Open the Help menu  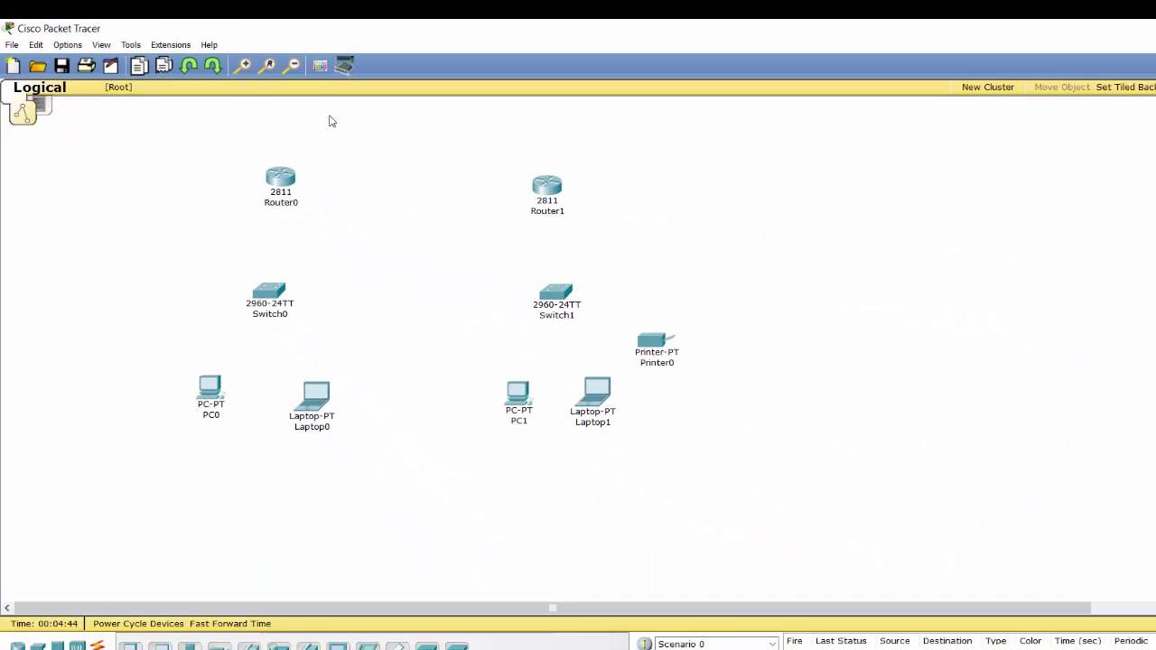[209, 45]
